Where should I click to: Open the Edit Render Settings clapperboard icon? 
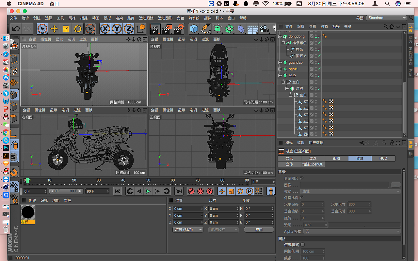pyautogui.click(x=179, y=29)
